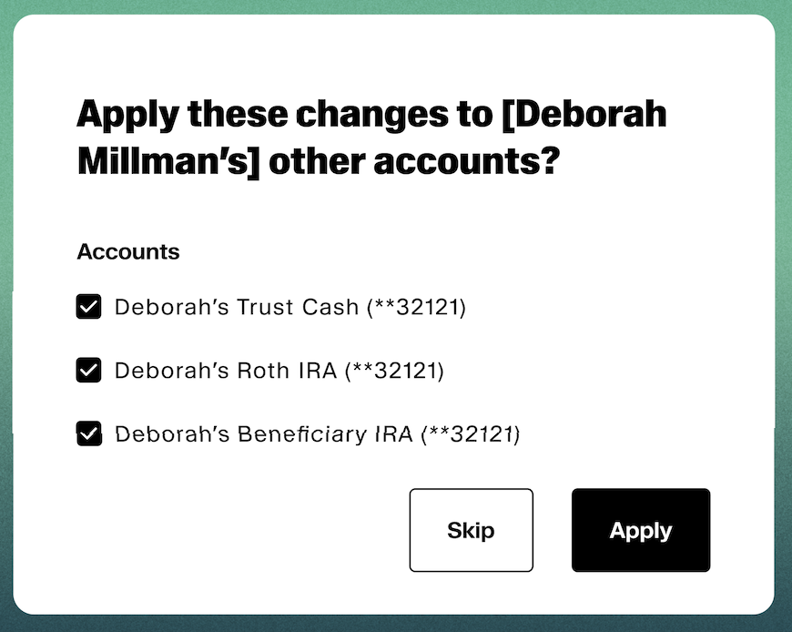Click the "Deborah's Beneficiary IRA" account name

[x=263, y=435]
